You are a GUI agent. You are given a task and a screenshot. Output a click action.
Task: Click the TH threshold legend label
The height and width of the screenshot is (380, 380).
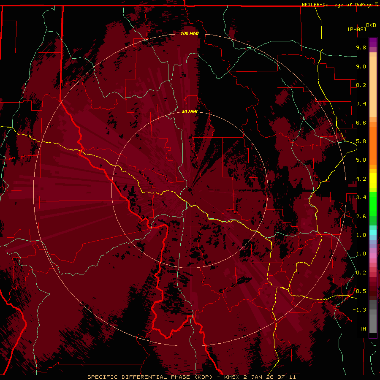pos(363,329)
